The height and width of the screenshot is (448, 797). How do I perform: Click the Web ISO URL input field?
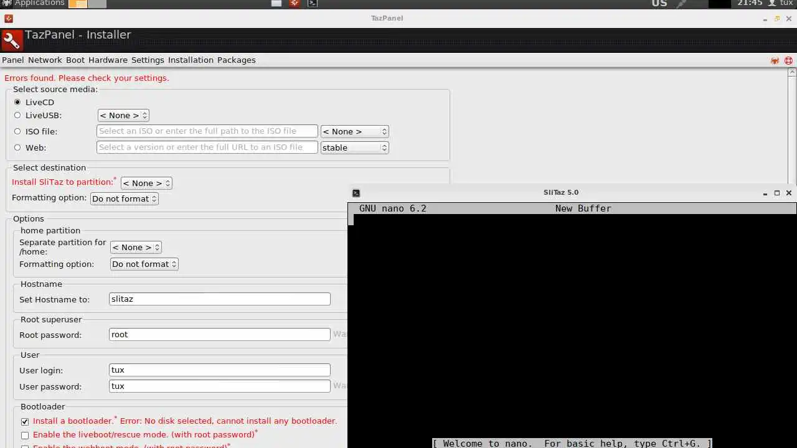click(x=207, y=147)
